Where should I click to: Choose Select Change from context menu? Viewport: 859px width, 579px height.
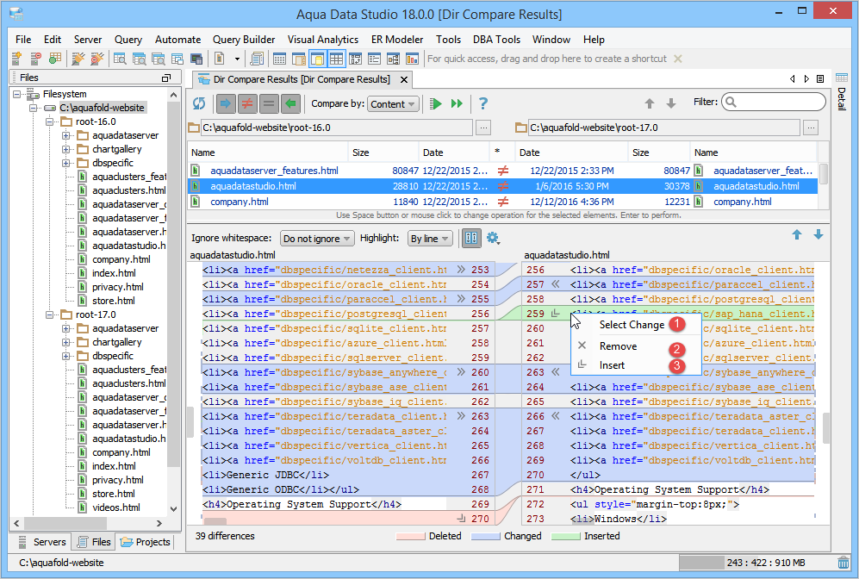pyautogui.click(x=636, y=324)
